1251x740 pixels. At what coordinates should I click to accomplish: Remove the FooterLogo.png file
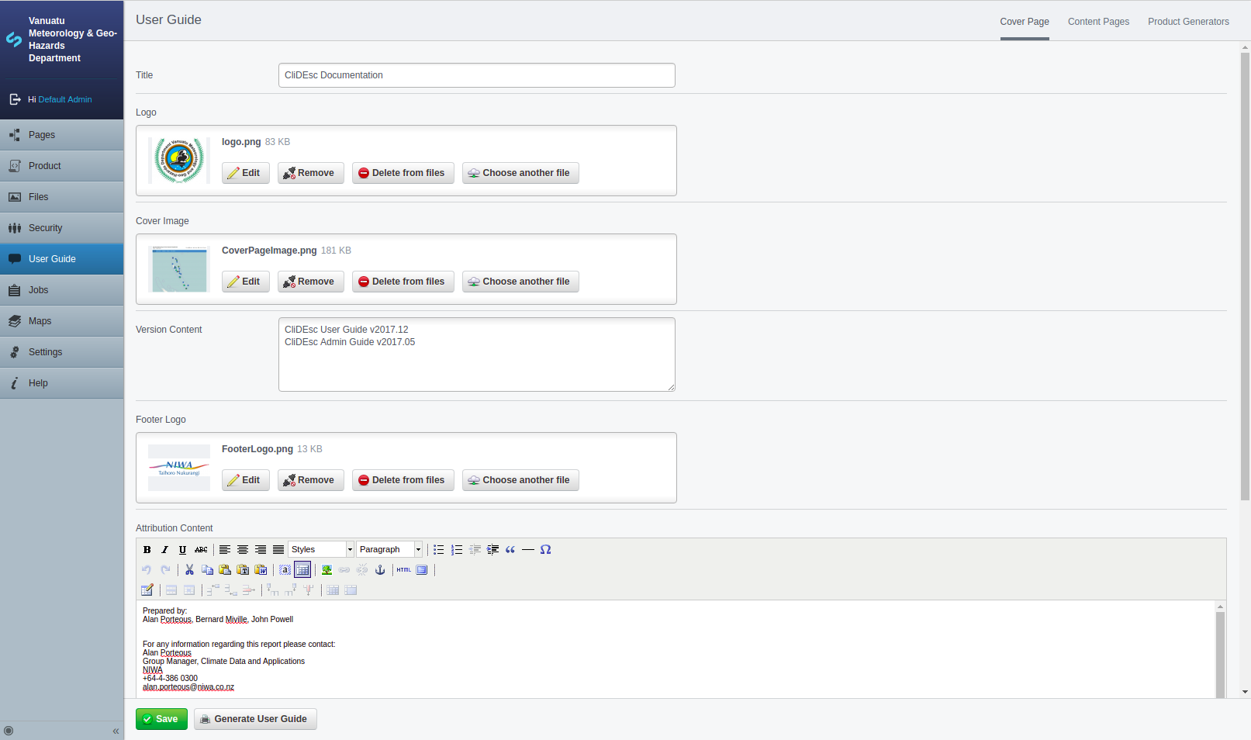310,480
